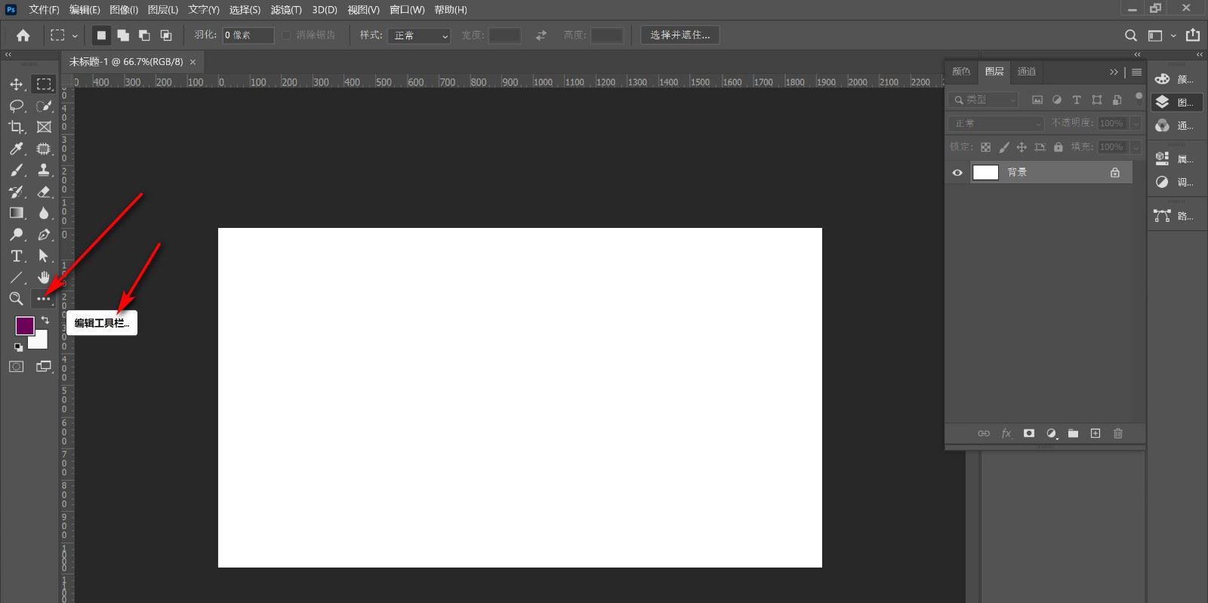Open the layer filter 类型 dropdown
The image size is (1208, 603).
pos(984,100)
